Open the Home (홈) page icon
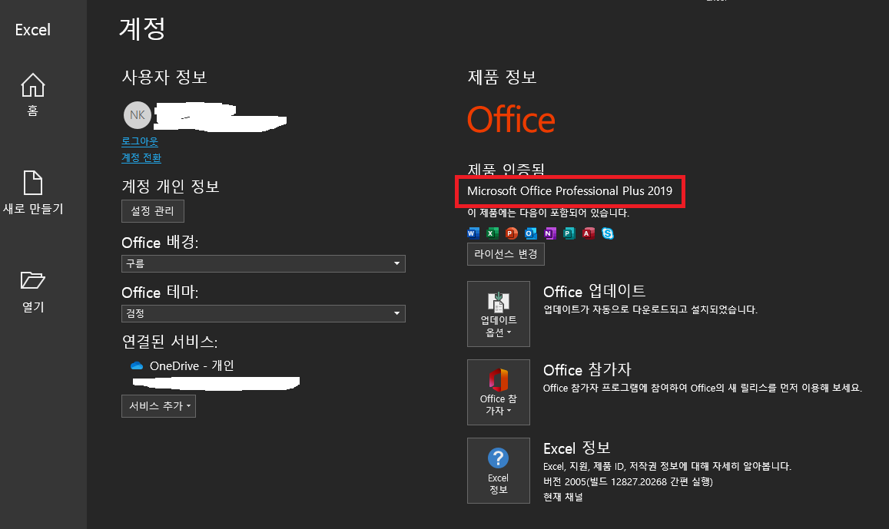The height and width of the screenshot is (529, 889). (33, 85)
